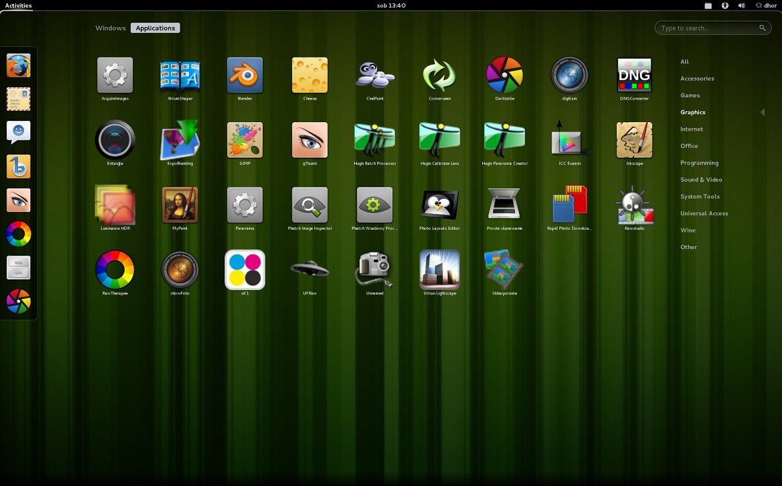Launch Banshee from the dash
The width and height of the screenshot is (782, 486).
tap(18, 166)
